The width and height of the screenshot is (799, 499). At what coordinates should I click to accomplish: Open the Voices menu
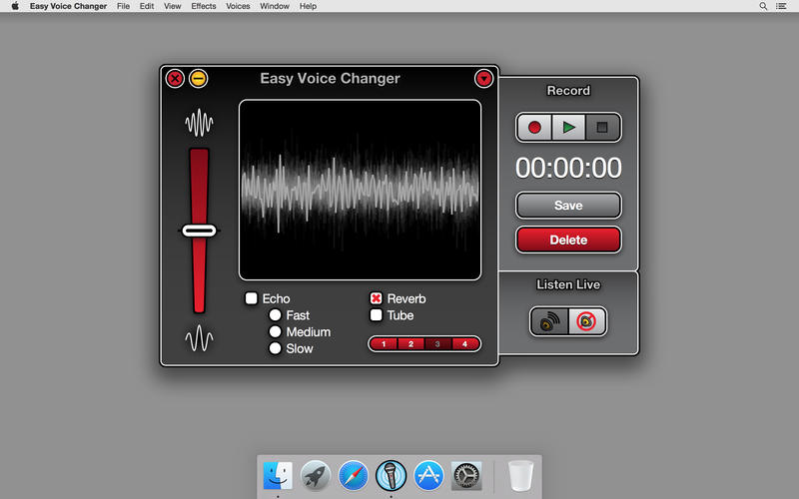(x=238, y=6)
